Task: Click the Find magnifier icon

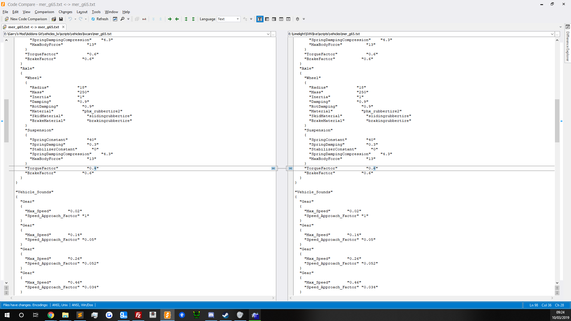Action: [x=122, y=19]
